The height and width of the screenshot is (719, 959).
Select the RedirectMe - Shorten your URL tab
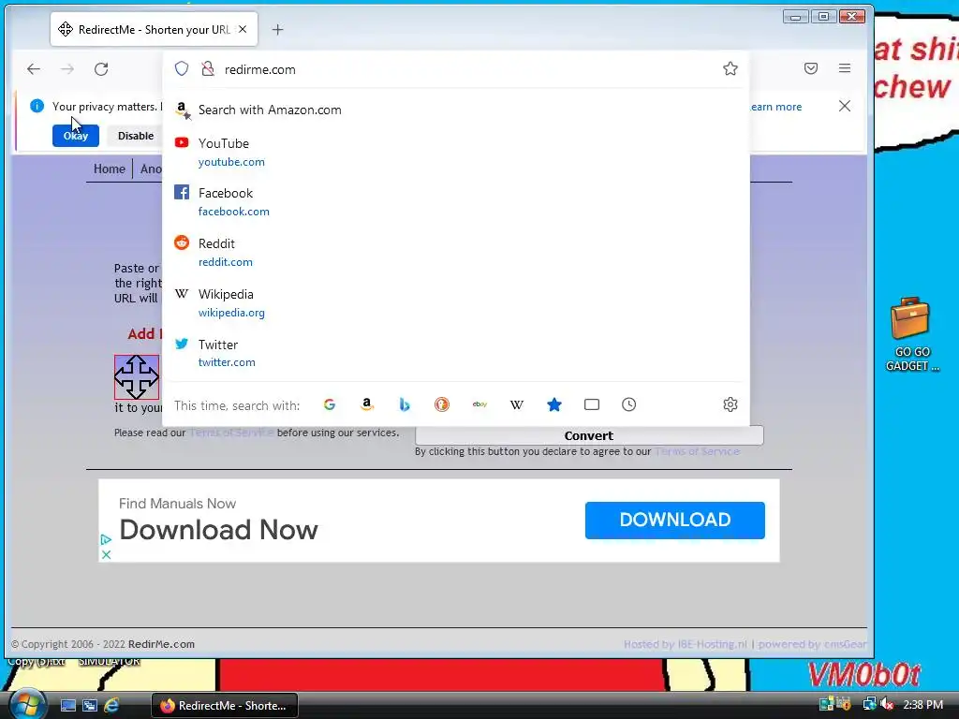155,29
